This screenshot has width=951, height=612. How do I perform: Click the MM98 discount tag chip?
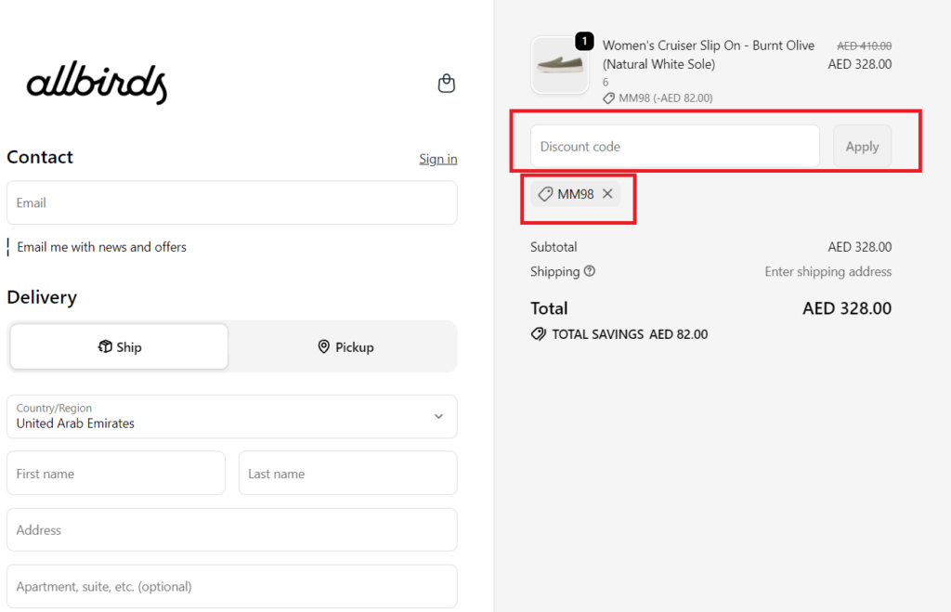point(575,193)
